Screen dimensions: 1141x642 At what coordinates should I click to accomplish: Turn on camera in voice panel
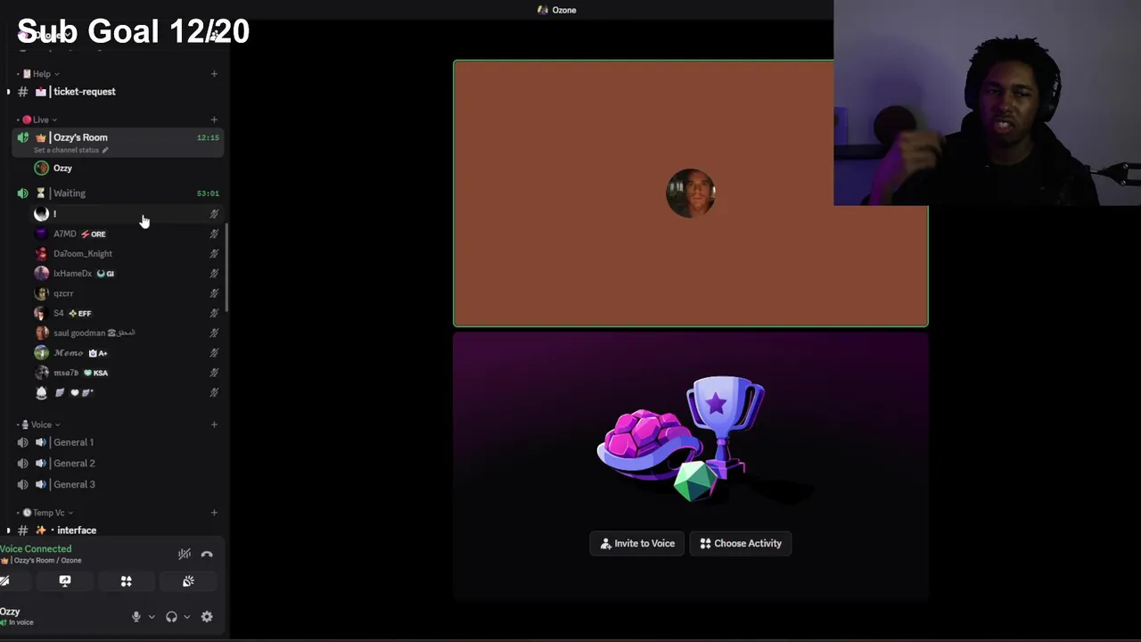click(5, 581)
